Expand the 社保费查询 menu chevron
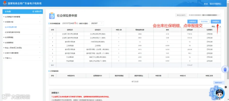The height and width of the screenshot is (101, 229). (x=40, y=42)
